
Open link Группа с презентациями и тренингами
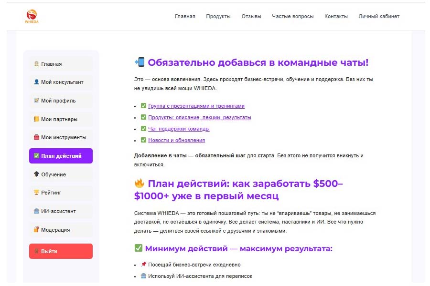coord(196,106)
